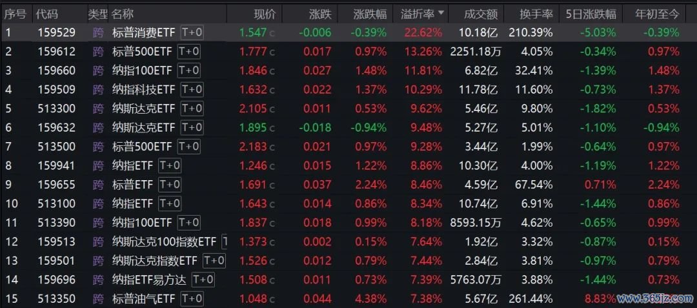Click the 22.62% premium rate value
The width and height of the screenshot is (697, 308).
tap(423, 32)
